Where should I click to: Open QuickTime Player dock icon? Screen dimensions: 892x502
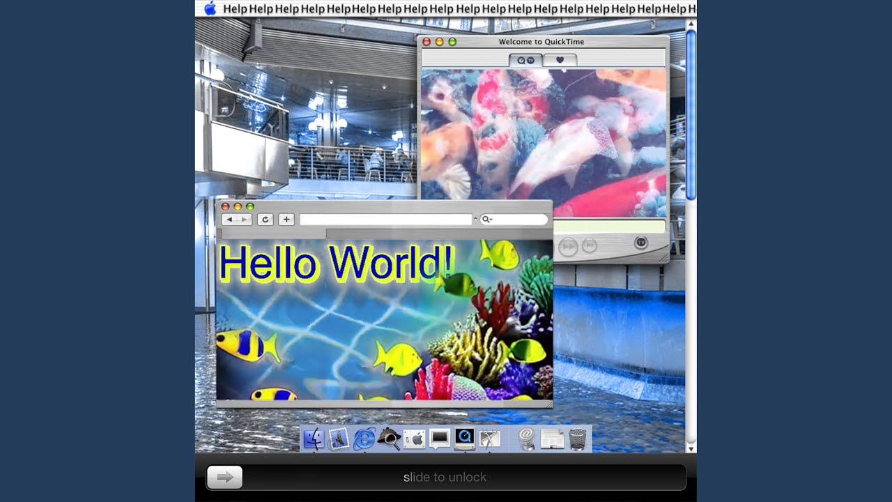coord(465,439)
